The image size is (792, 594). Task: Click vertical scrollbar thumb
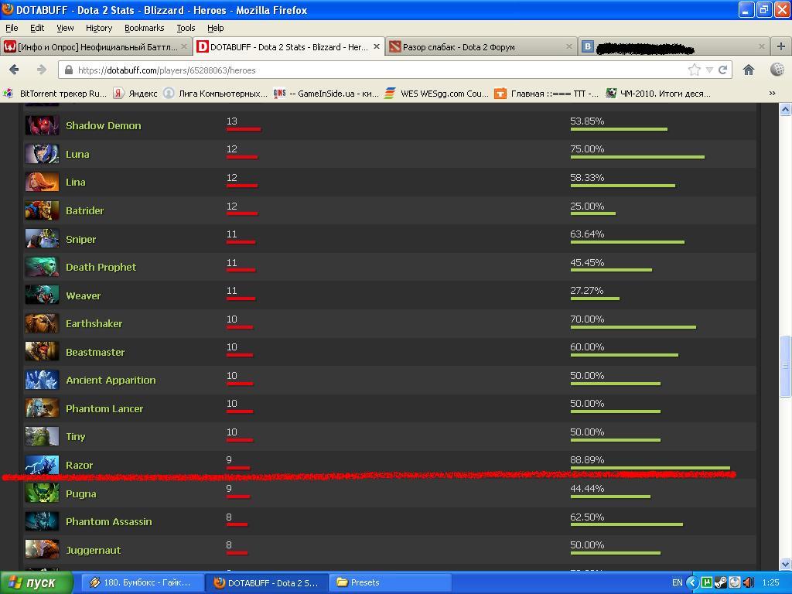[785, 366]
